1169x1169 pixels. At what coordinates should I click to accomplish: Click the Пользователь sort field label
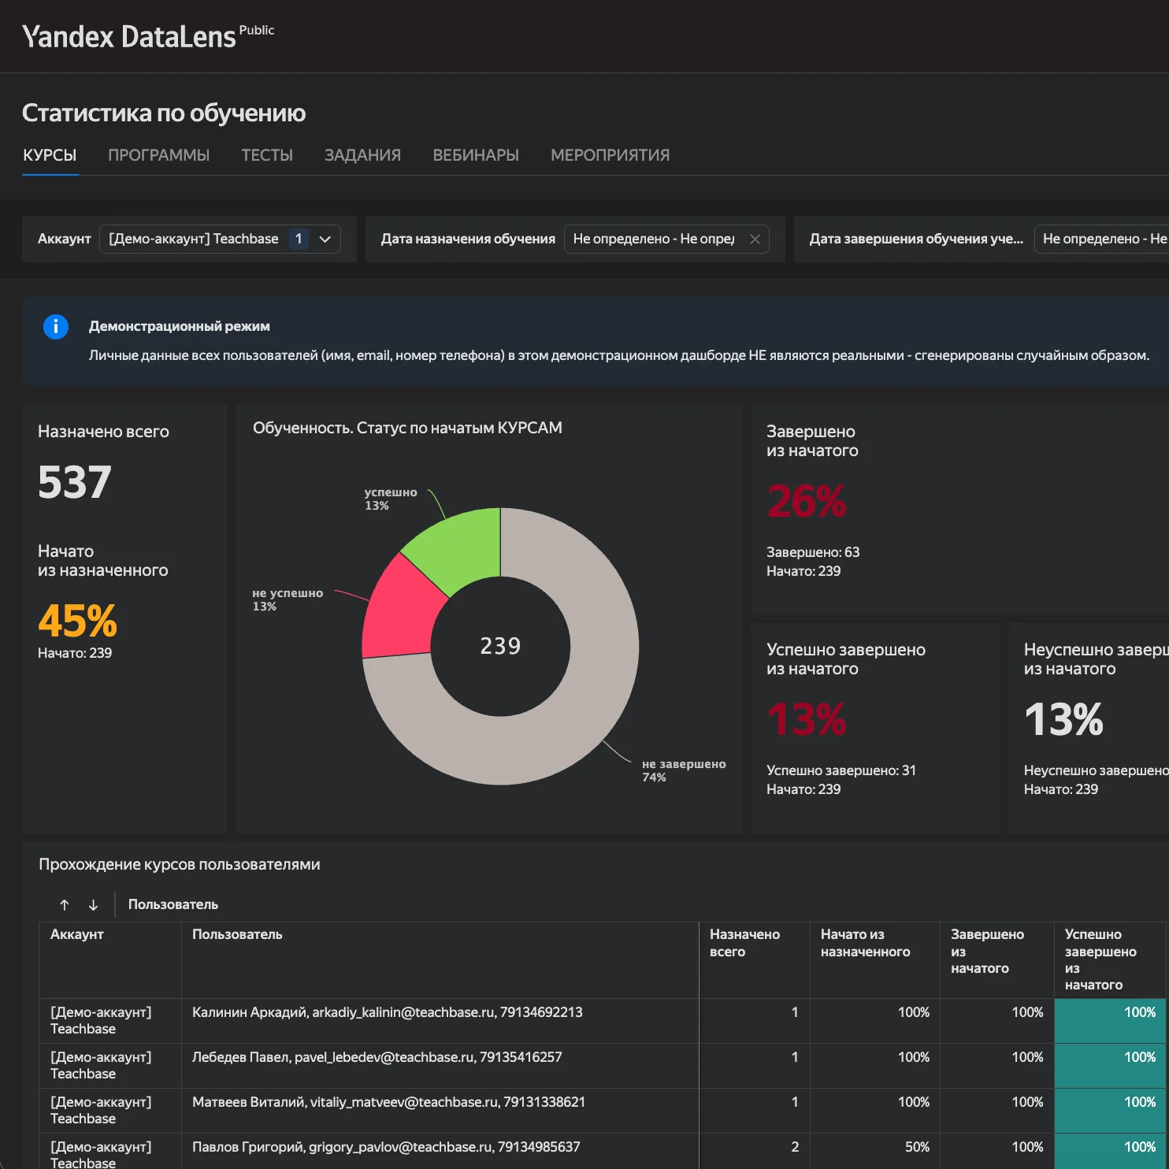coord(173,905)
